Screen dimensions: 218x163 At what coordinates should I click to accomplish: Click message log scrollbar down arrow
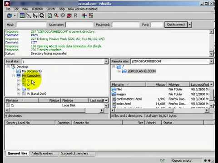pos(211,54)
